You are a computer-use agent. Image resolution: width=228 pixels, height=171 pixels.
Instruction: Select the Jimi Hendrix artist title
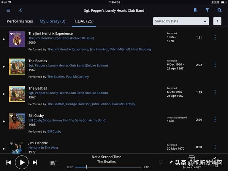[38, 143]
